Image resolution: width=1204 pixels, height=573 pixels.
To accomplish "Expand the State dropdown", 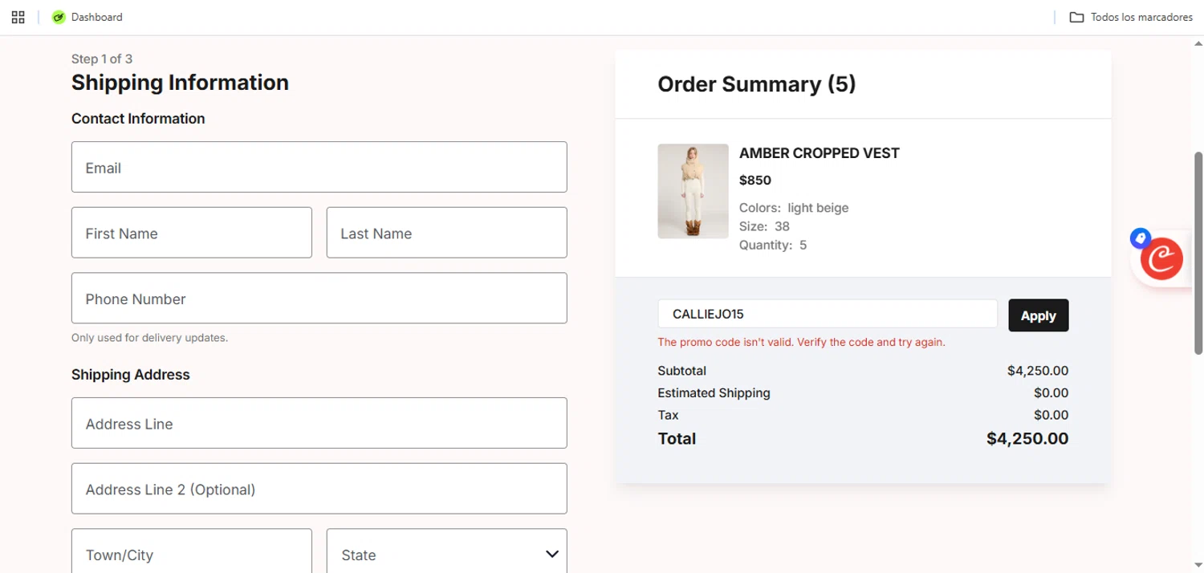I will (446, 555).
